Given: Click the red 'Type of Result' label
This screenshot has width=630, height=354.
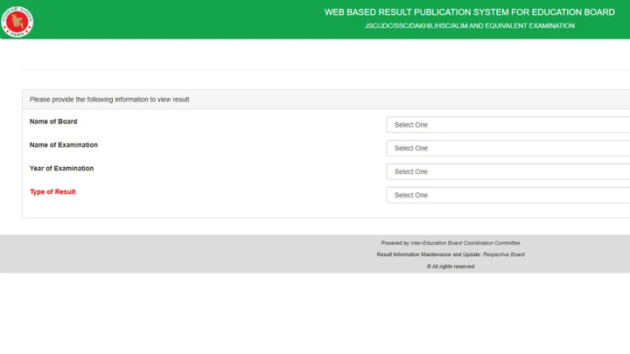Looking at the screenshot, I should point(52,191).
